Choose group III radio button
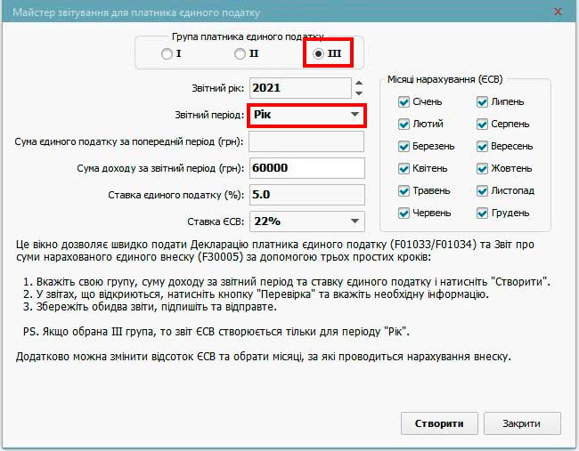Image resolution: width=579 pixels, height=451 pixels. [x=318, y=54]
